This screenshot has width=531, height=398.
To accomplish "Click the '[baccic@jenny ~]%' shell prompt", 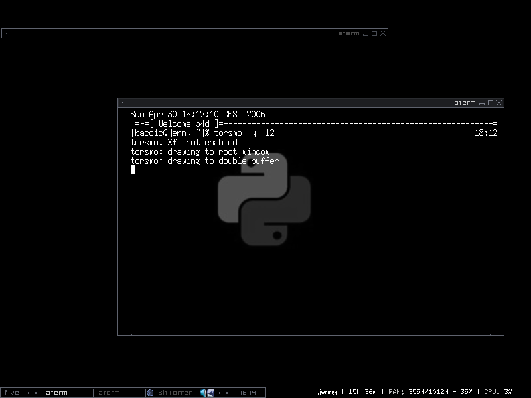I will coord(170,133).
